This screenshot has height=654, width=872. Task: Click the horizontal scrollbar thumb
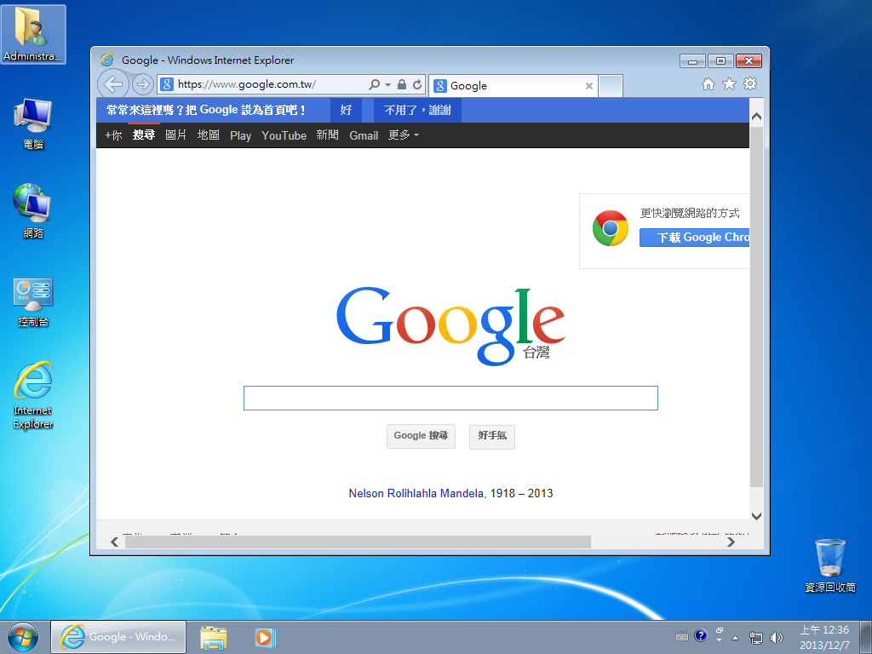358,542
